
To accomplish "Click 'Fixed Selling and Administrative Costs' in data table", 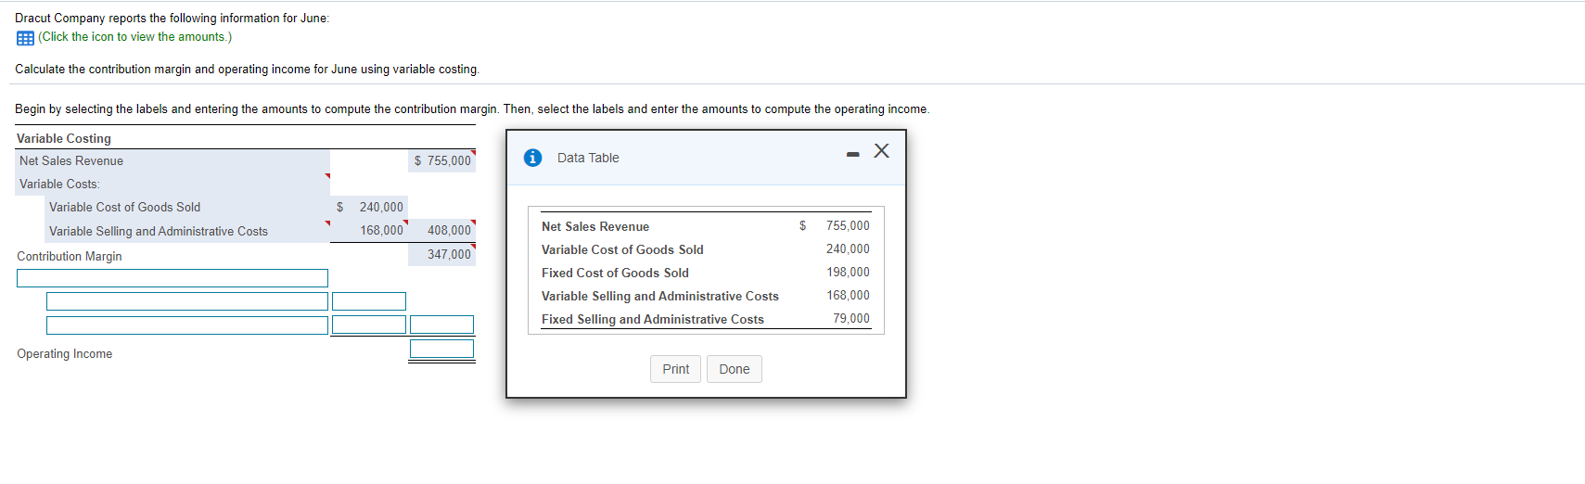I will tap(653, 319).
